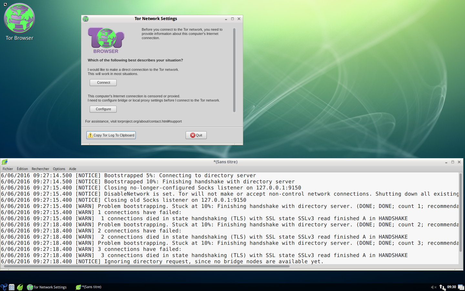465x291 pixels.
Task: Open the application menu in the taskbar
Action: 4,287
